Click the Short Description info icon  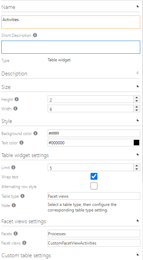[35, 35]
